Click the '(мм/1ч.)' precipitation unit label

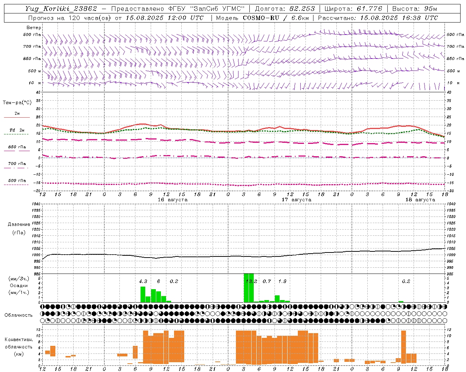(x=19, y=292)
